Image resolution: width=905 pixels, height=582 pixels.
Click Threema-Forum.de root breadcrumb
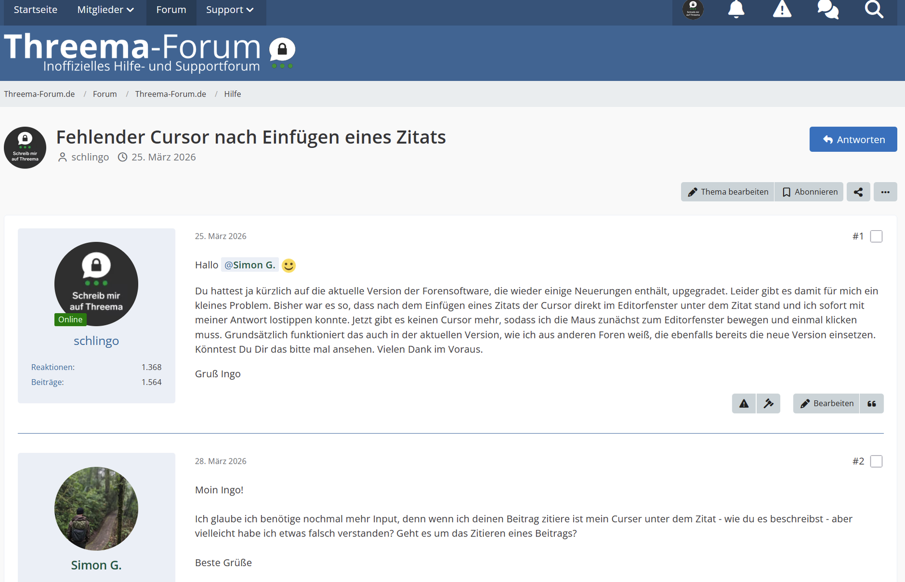(x=39, y=94)
